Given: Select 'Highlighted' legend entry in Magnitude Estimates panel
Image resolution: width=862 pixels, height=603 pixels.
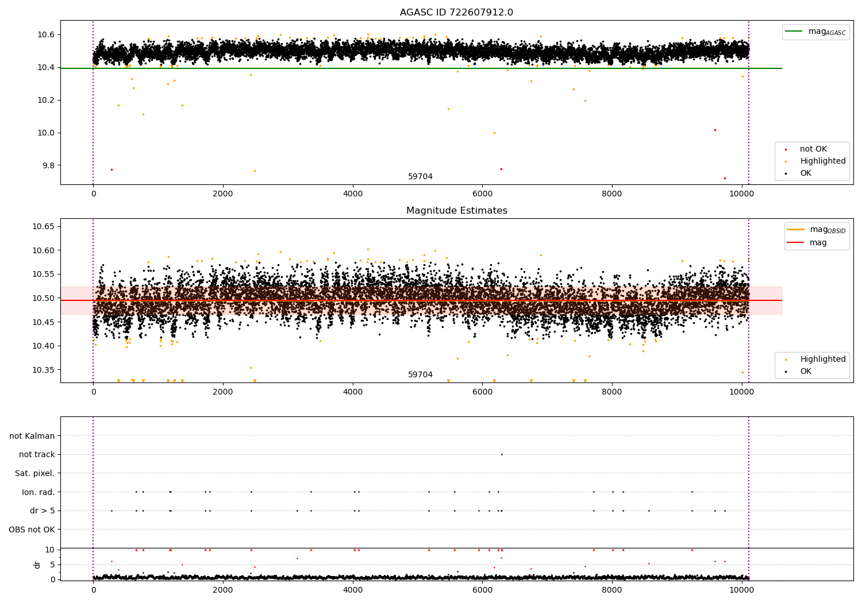Looking at the screenshot, I should click(822, 360).
